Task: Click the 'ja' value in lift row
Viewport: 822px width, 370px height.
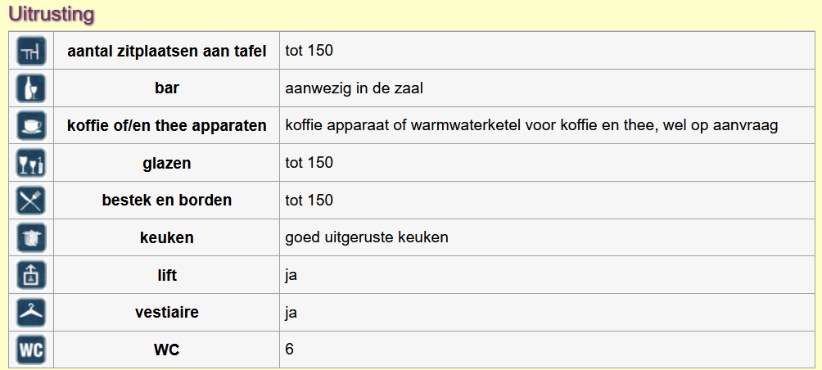Action: pyautogui.click(x=291, y=276)
